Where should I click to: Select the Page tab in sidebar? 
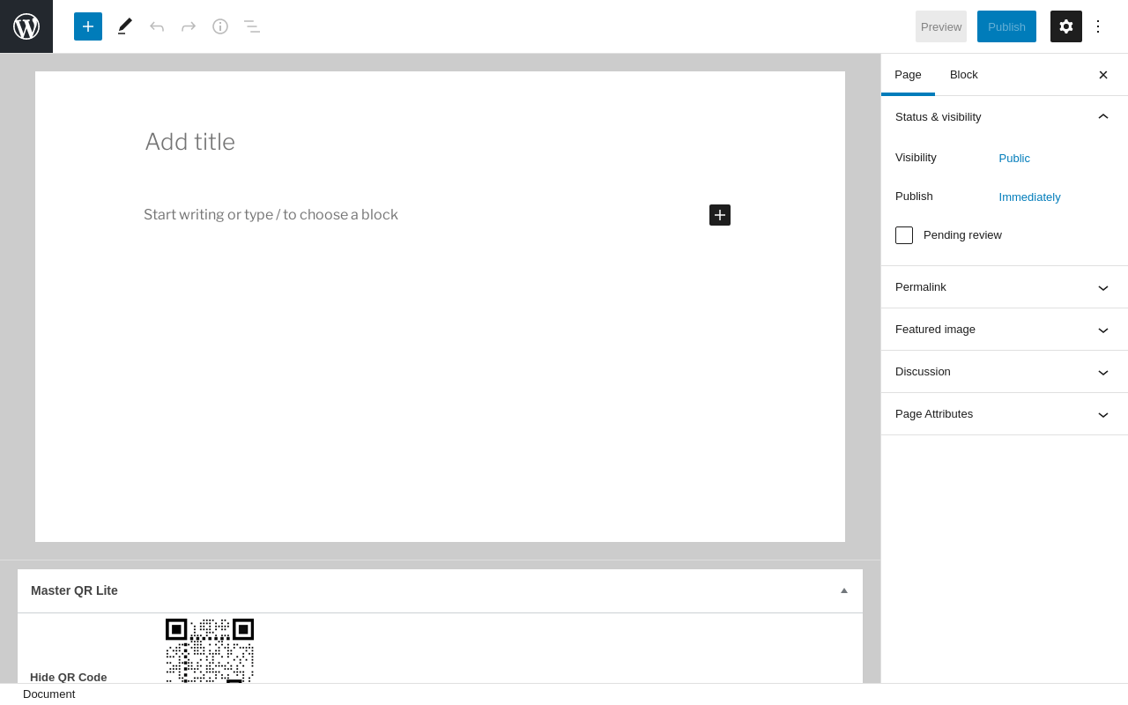coord(908,75)
